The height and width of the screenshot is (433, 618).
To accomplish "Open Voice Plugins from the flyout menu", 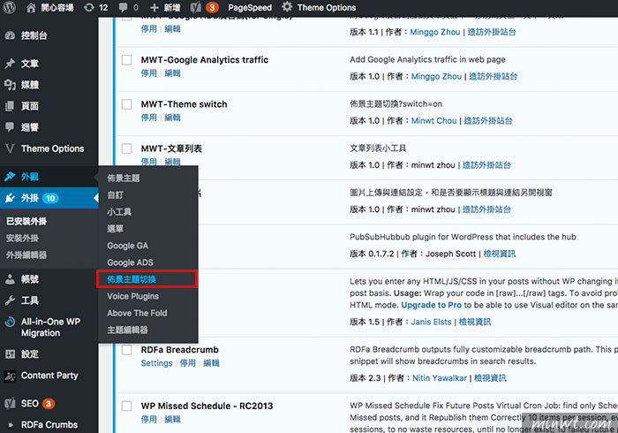I will tap(132, 296).
